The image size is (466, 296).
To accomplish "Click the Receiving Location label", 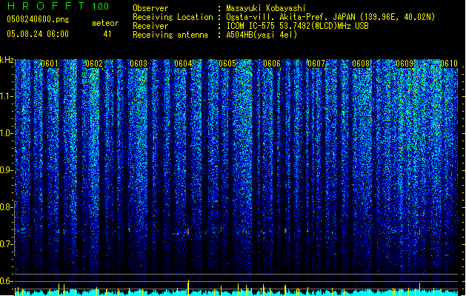I will coord(173,18).
